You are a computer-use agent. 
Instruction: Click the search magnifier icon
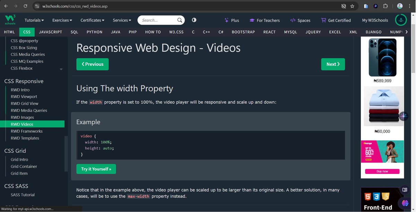click(x=179, y=20)
